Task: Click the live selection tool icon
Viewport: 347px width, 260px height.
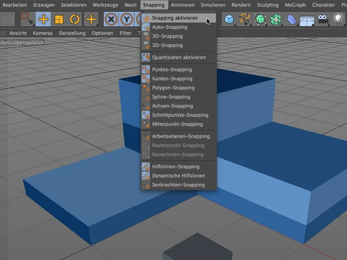Action: click(x=28, y=19)
